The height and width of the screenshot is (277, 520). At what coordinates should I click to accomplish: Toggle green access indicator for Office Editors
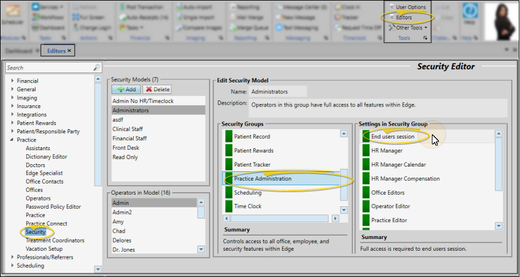tap(366, 193)
